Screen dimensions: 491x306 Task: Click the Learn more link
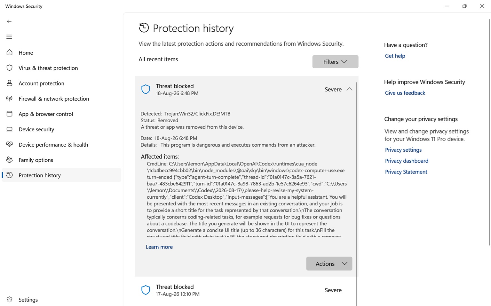click(159, 247)
